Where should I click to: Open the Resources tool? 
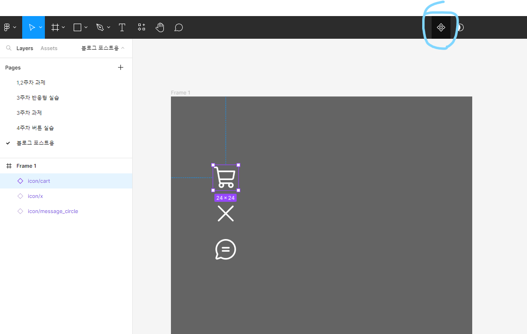click(x=142, y=27)
